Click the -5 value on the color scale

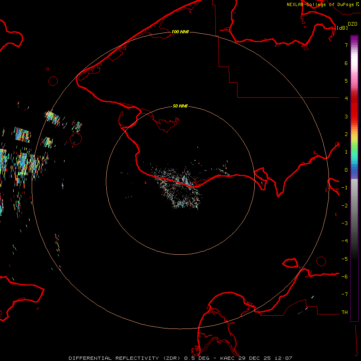tap(345, 259)
